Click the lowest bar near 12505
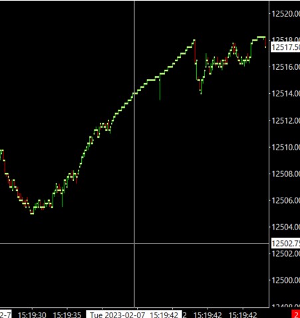This screenshot has width=300, height=318. tap(32, 214)
